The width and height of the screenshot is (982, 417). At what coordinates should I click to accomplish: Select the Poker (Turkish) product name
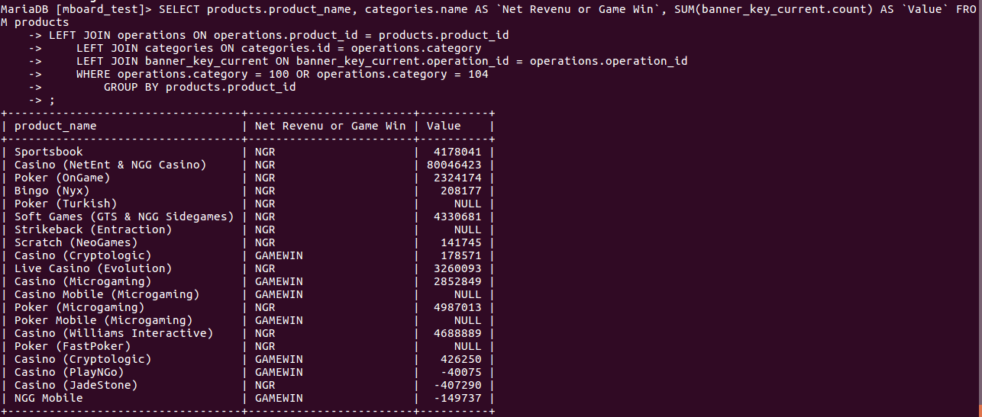pos(66,204)
